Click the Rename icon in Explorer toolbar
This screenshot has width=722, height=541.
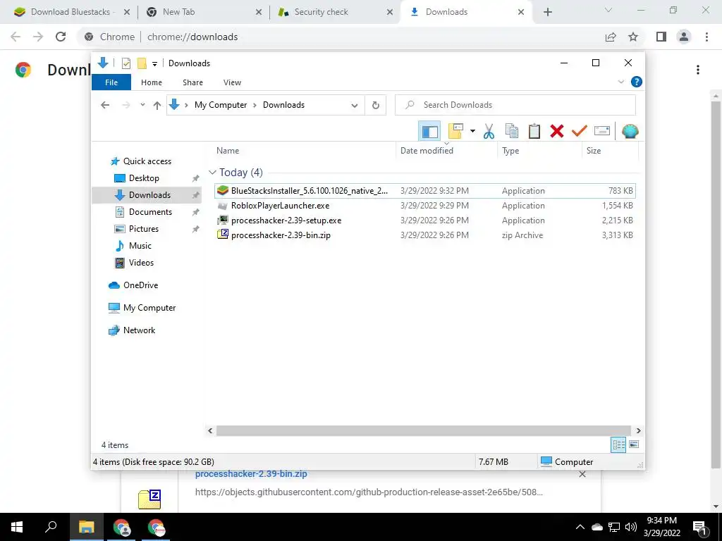tap(602, 132)
